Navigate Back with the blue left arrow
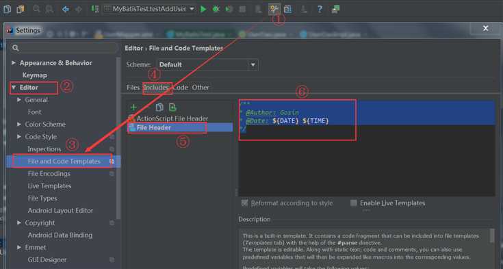Viewport: 503px width, 269px height. [66, 9]
